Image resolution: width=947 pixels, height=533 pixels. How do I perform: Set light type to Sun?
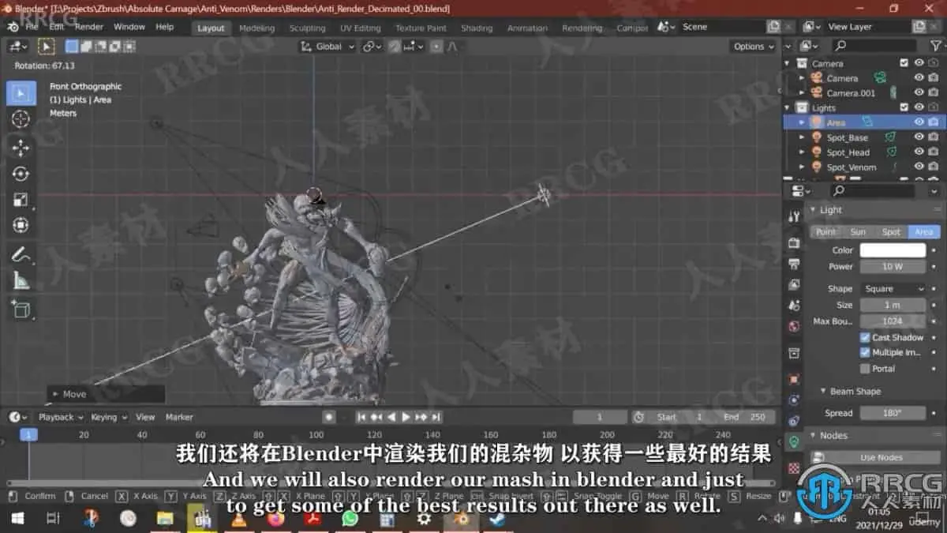pyautogui.click(x=858, y=232)
